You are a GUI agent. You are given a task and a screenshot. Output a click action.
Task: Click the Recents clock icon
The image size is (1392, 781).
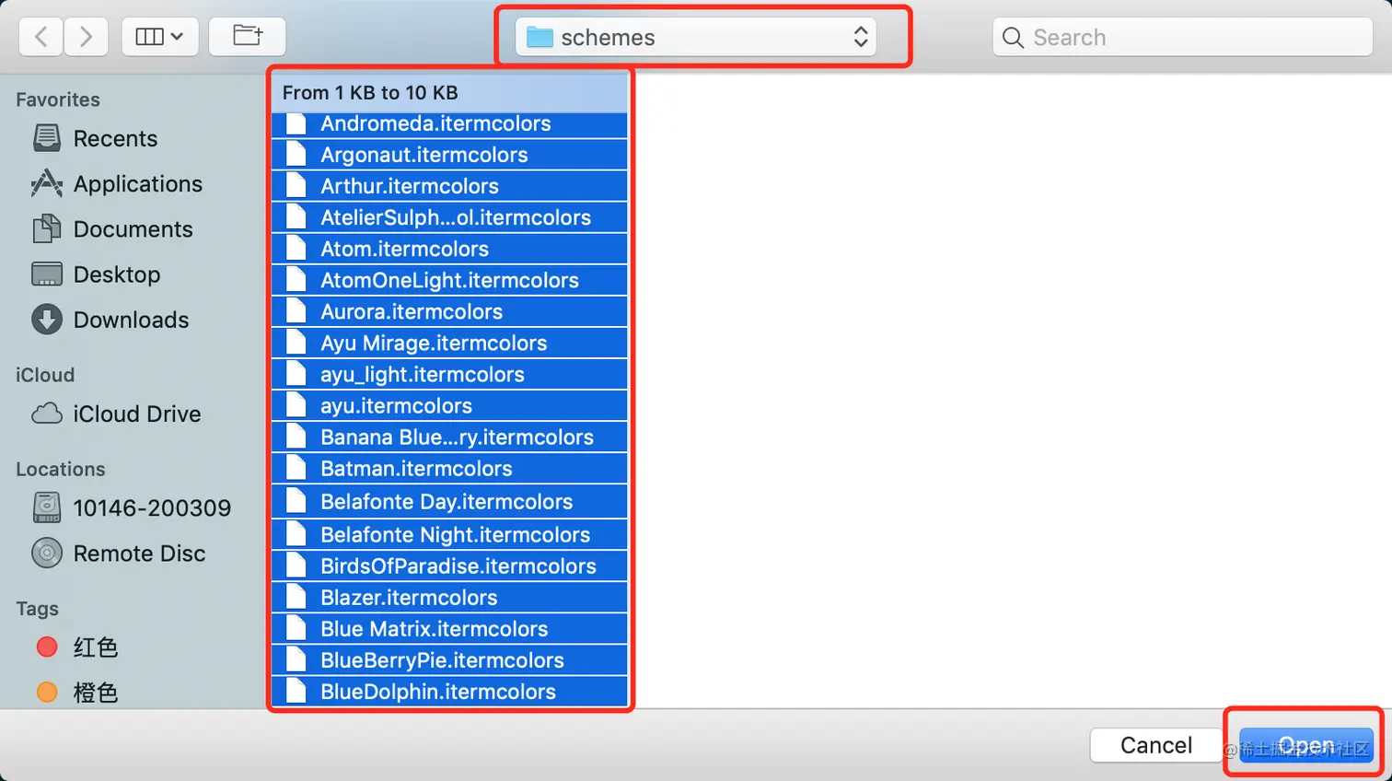47,138
